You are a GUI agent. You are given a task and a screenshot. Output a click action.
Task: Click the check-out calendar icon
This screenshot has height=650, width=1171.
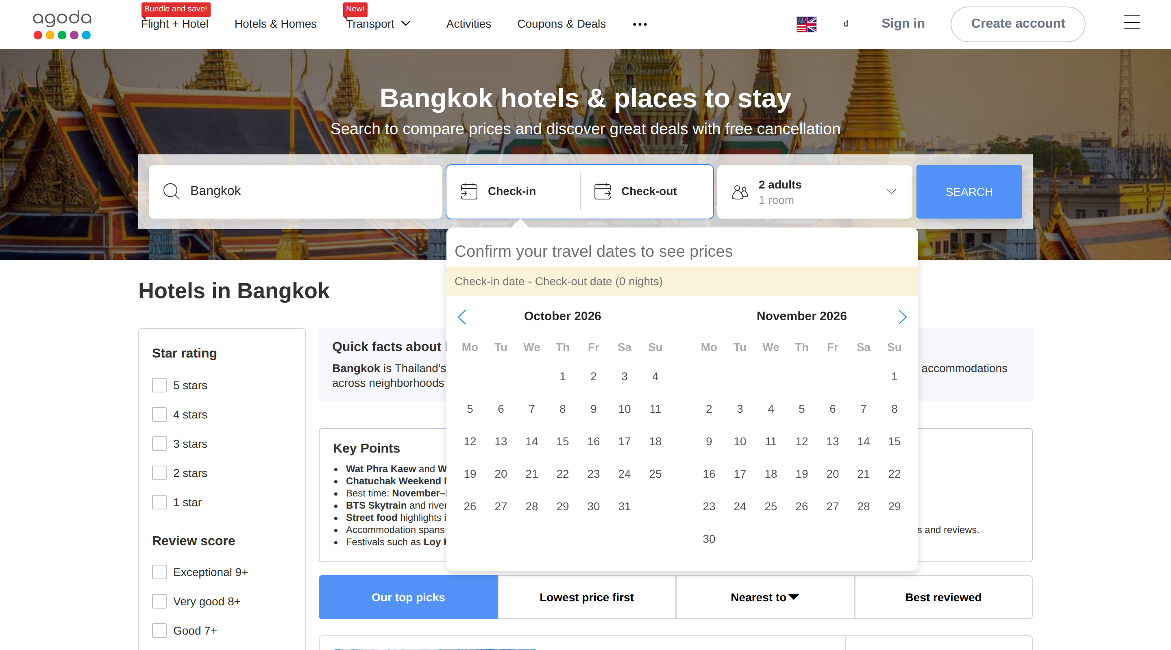pos(602,191)
